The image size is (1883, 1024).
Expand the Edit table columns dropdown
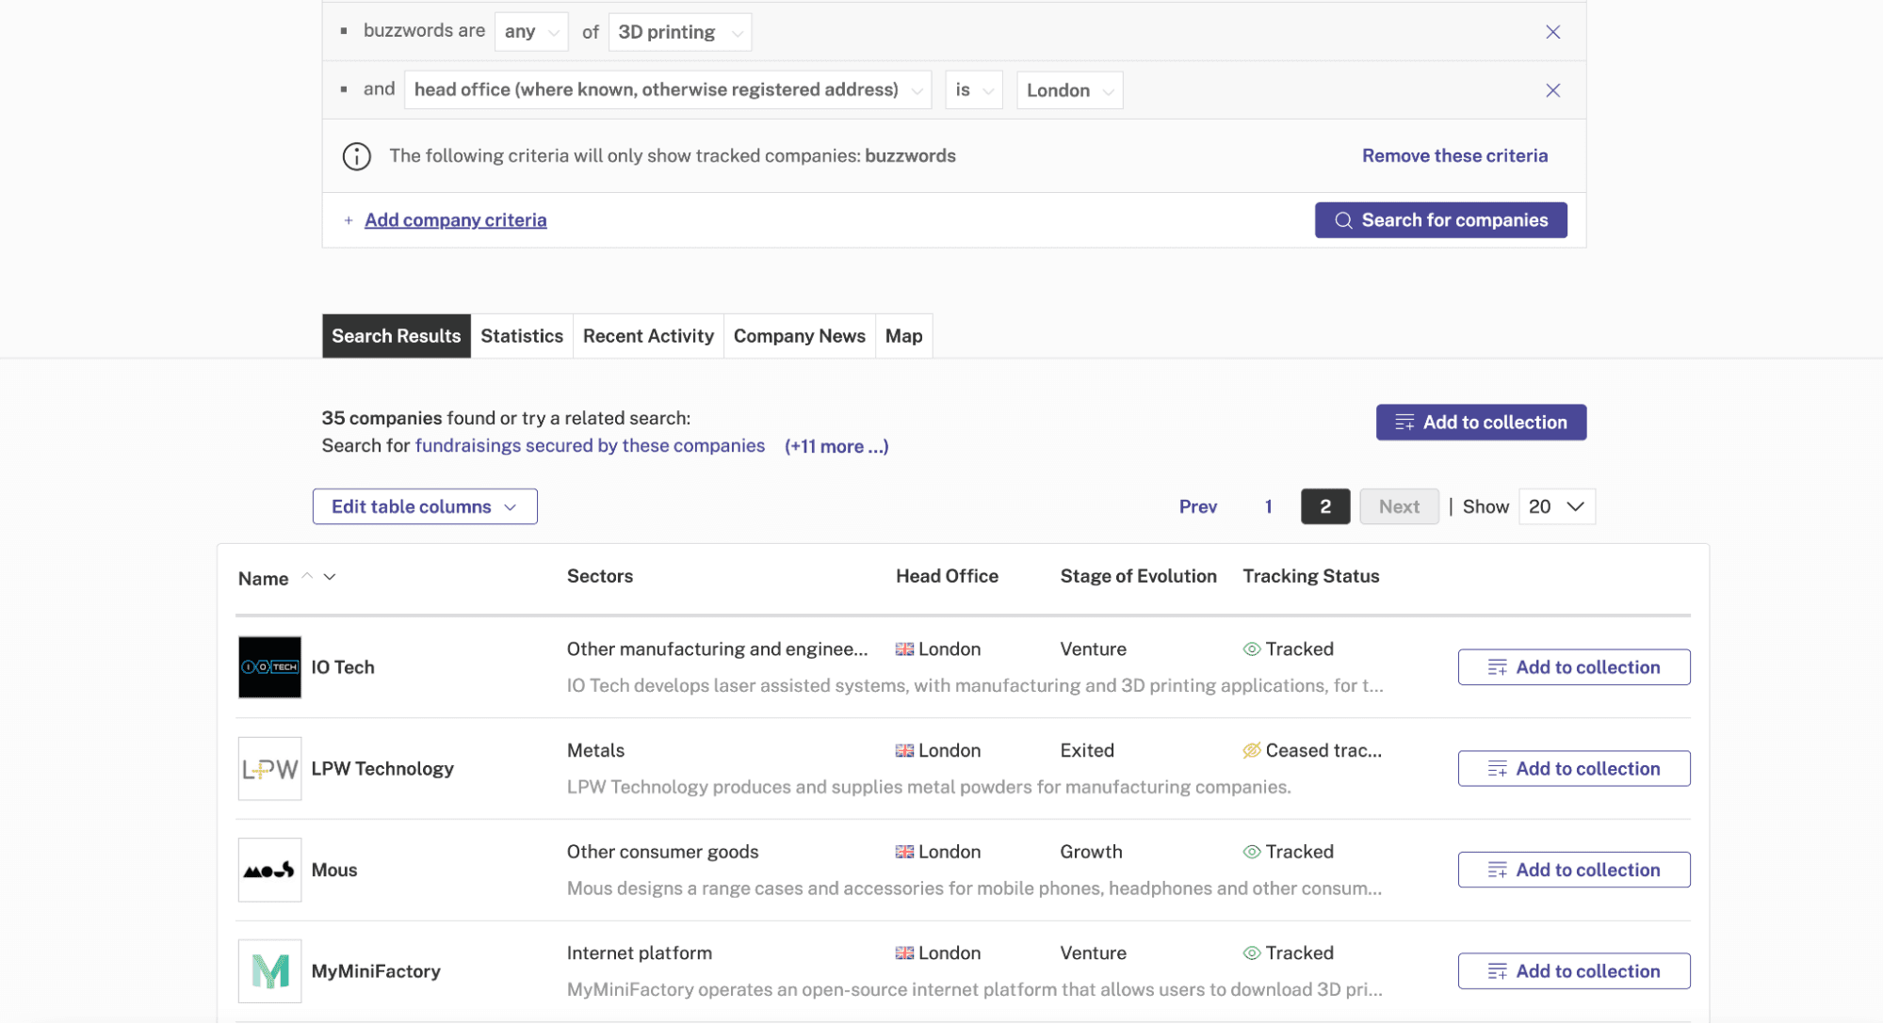pyautogui.click(x=425, y=506)
